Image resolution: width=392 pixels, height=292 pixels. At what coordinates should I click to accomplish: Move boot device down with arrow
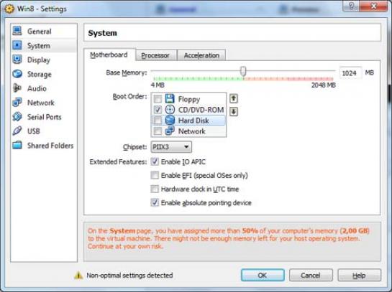click(234, 111)
